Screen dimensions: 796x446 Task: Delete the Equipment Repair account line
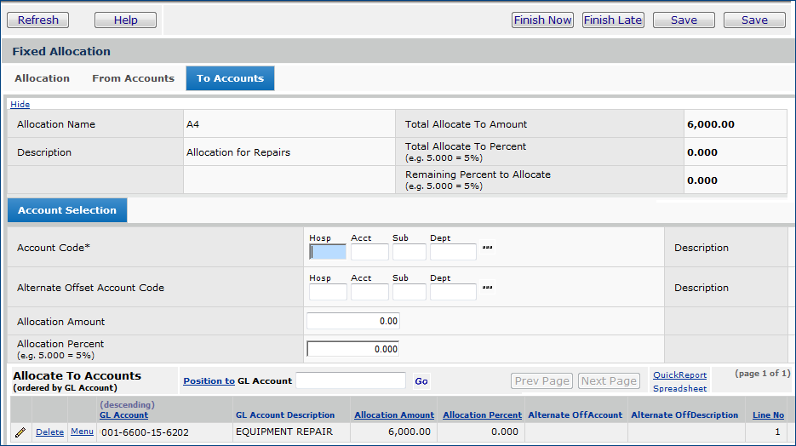(49, 432)
